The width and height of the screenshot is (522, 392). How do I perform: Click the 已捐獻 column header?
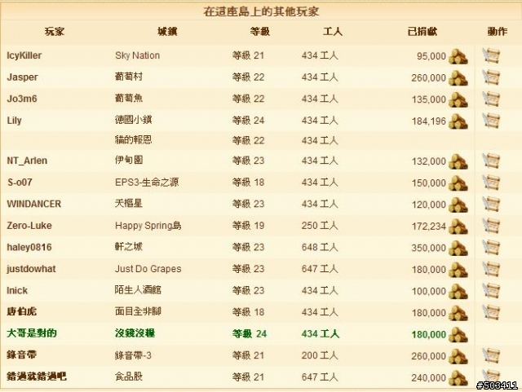(x=422, y=32)
